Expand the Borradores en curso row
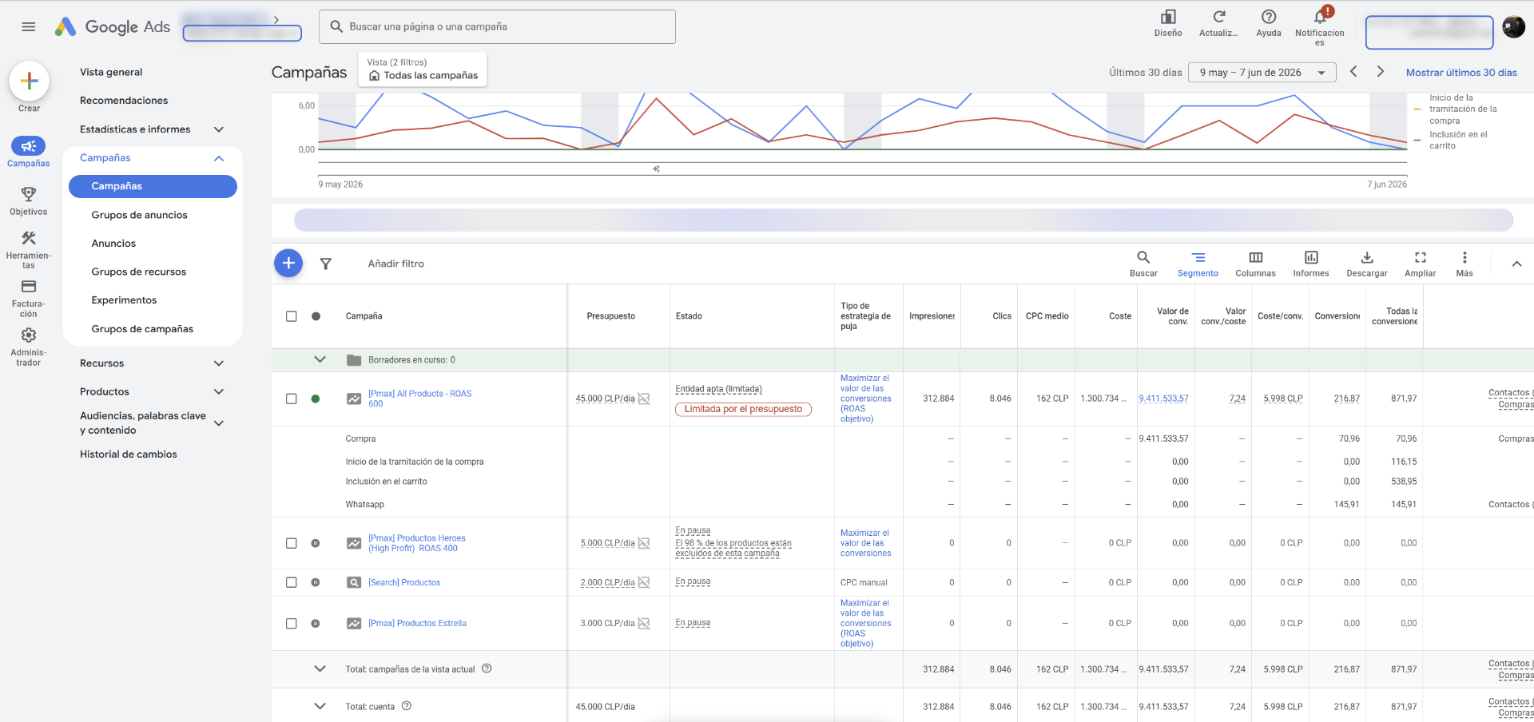Viewport: 1534px width, 722px height. point(320,359)
